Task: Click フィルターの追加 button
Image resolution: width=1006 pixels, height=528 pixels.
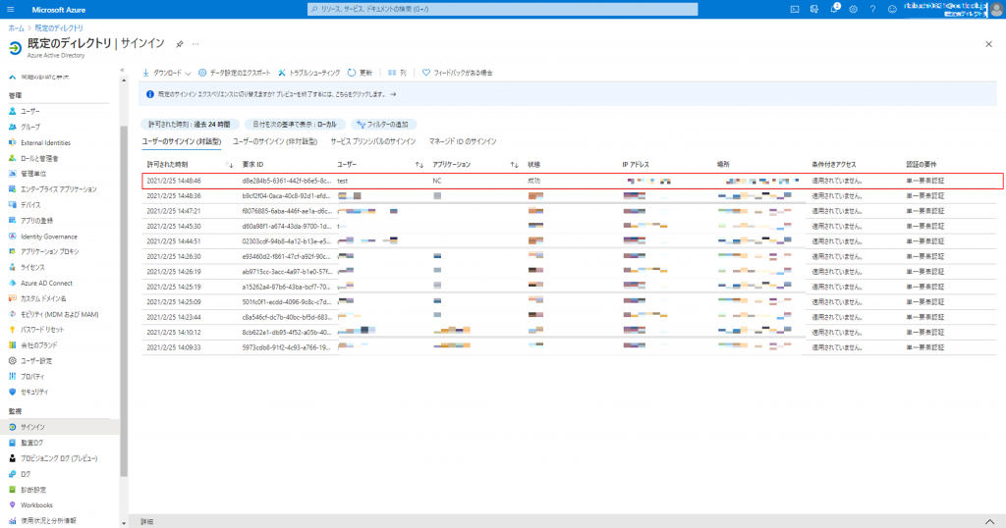Action: pyautogui.click(x=383, y=125)
